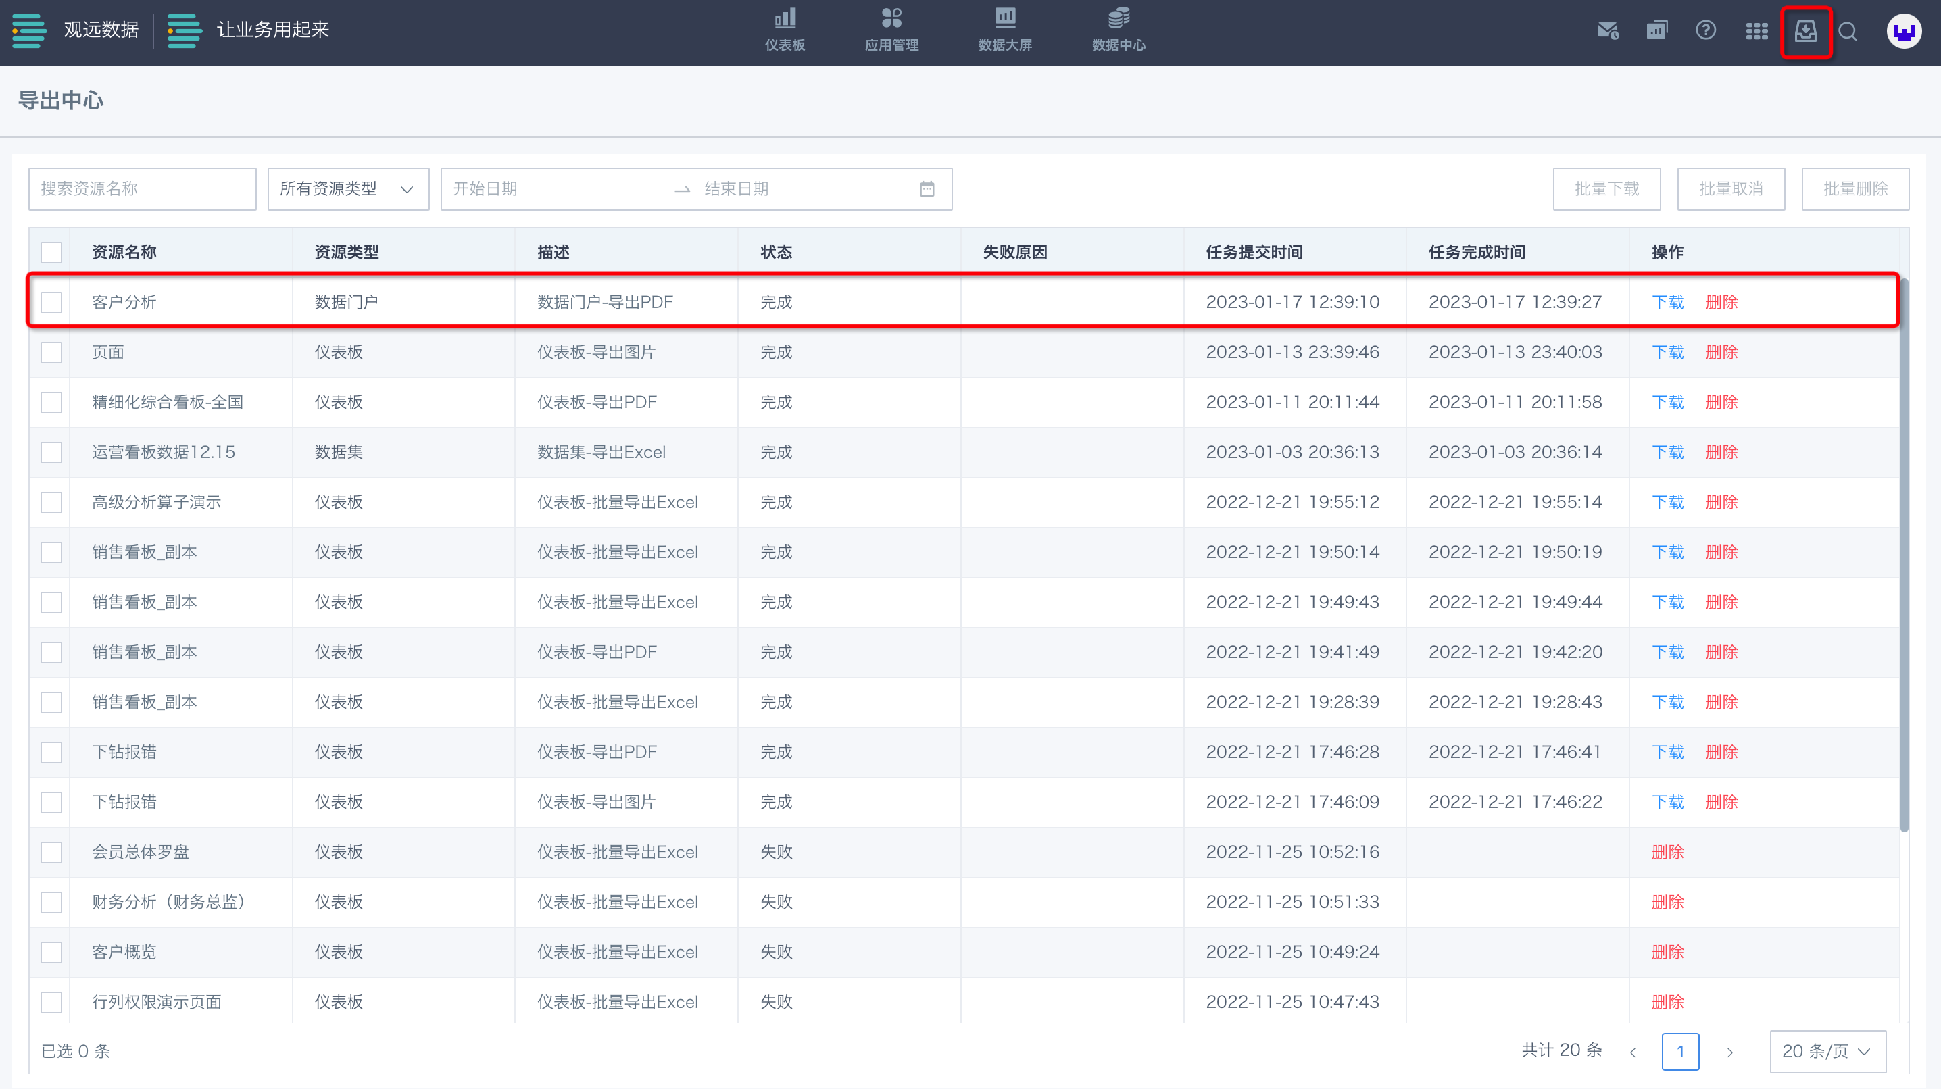Click the 失败原因 column header
Image resolution: width=1941 pixels, height=1089 pixels.
tap(1015, 252)
